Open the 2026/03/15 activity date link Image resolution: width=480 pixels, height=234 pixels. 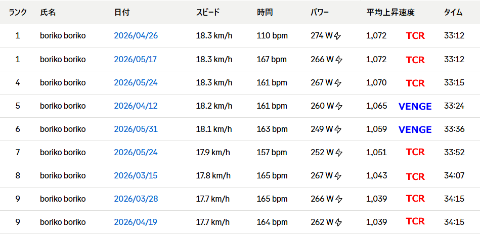[136, 175]
